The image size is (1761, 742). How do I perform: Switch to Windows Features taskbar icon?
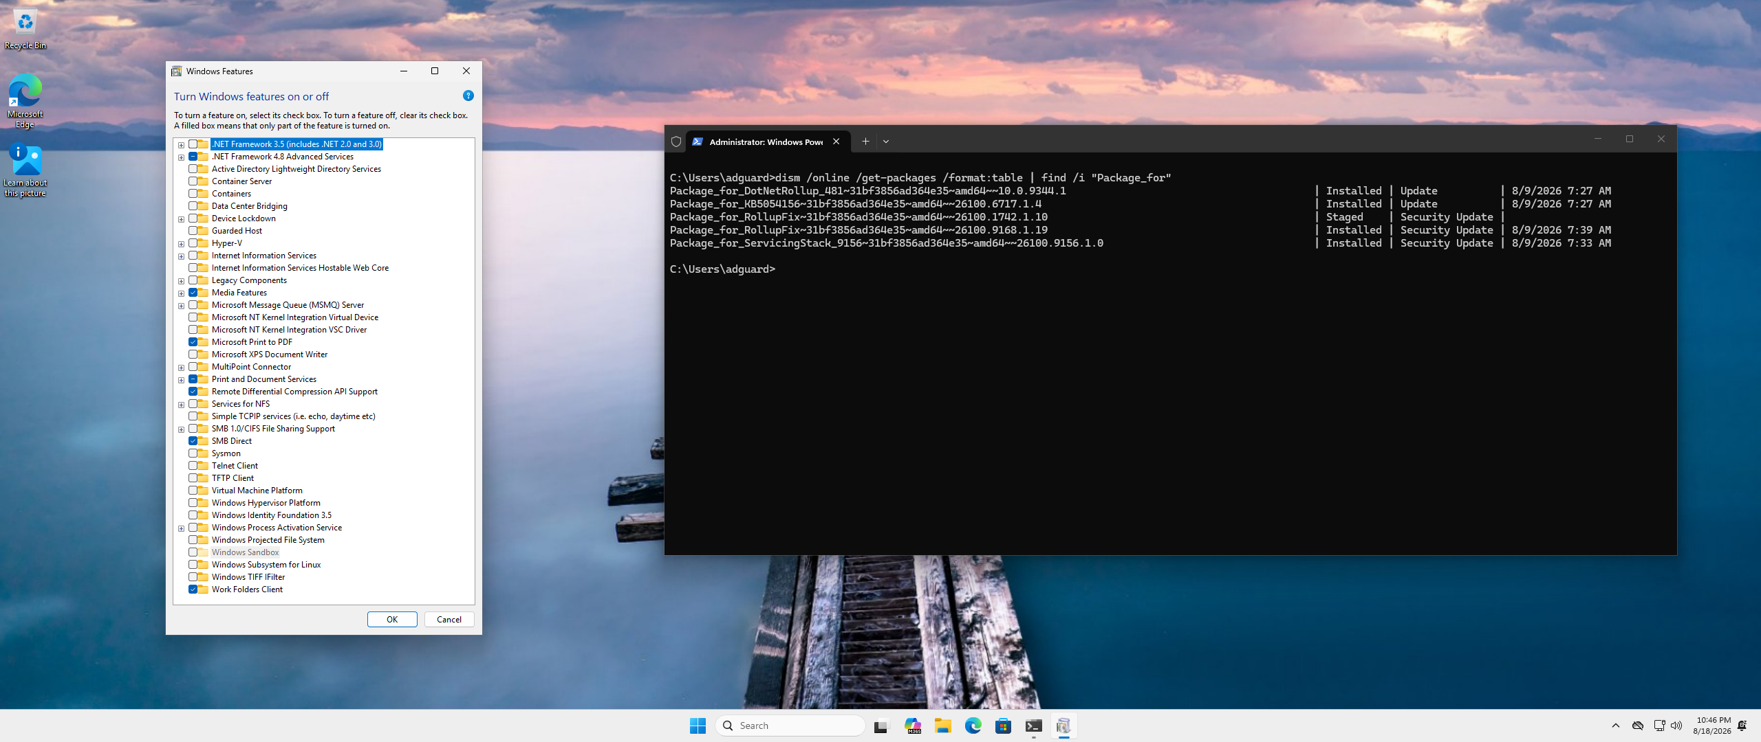[x=1064, y=726]
